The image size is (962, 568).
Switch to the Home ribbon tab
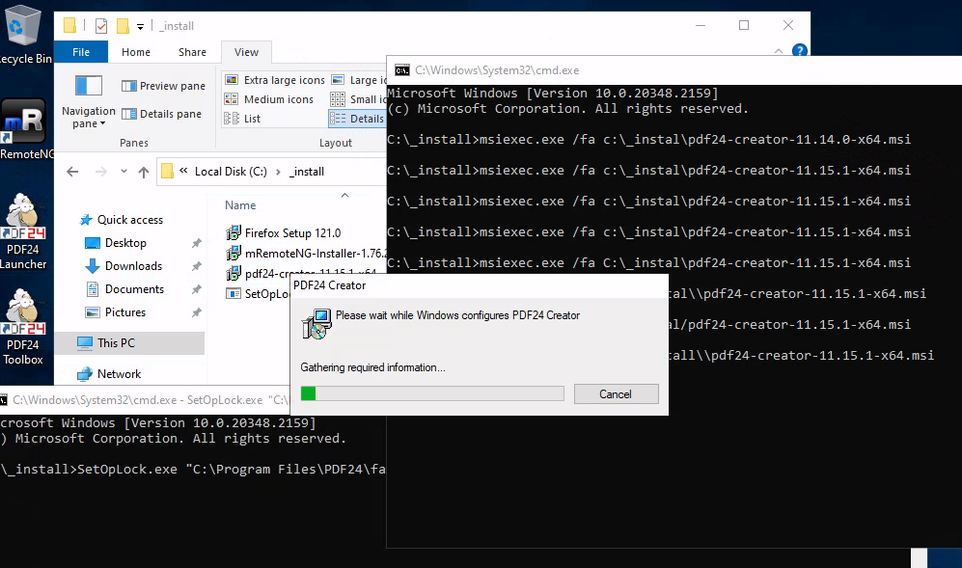point(136,52)
